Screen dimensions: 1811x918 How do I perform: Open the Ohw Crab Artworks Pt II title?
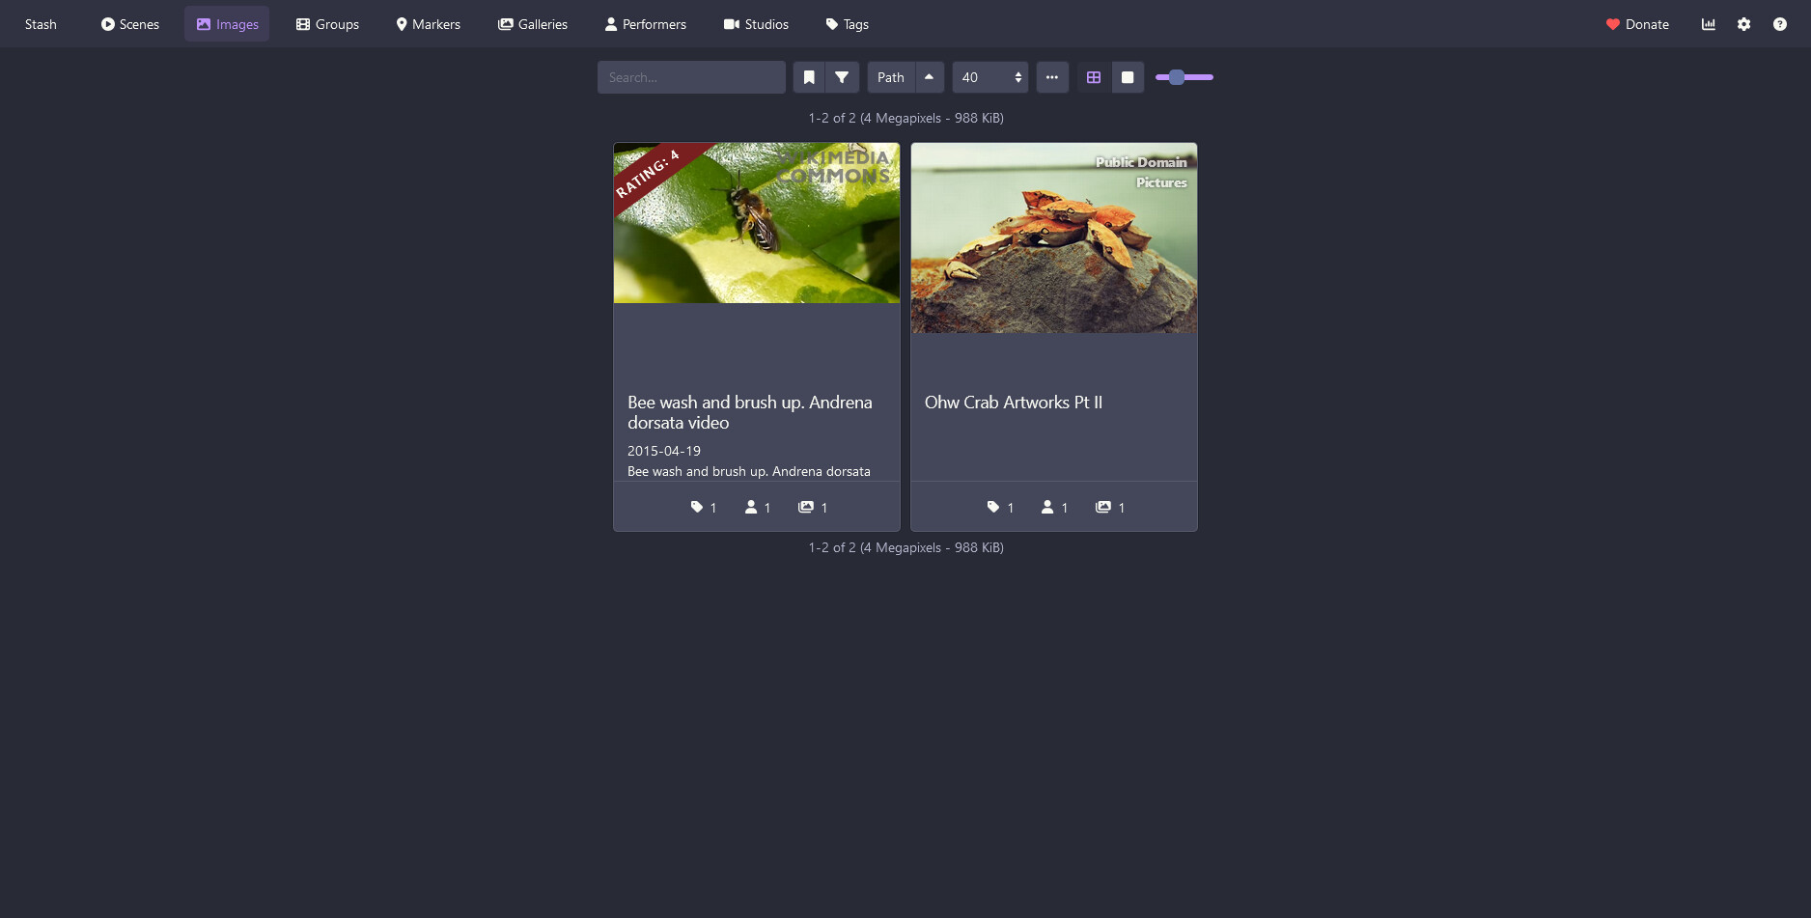coord(1013,403)
